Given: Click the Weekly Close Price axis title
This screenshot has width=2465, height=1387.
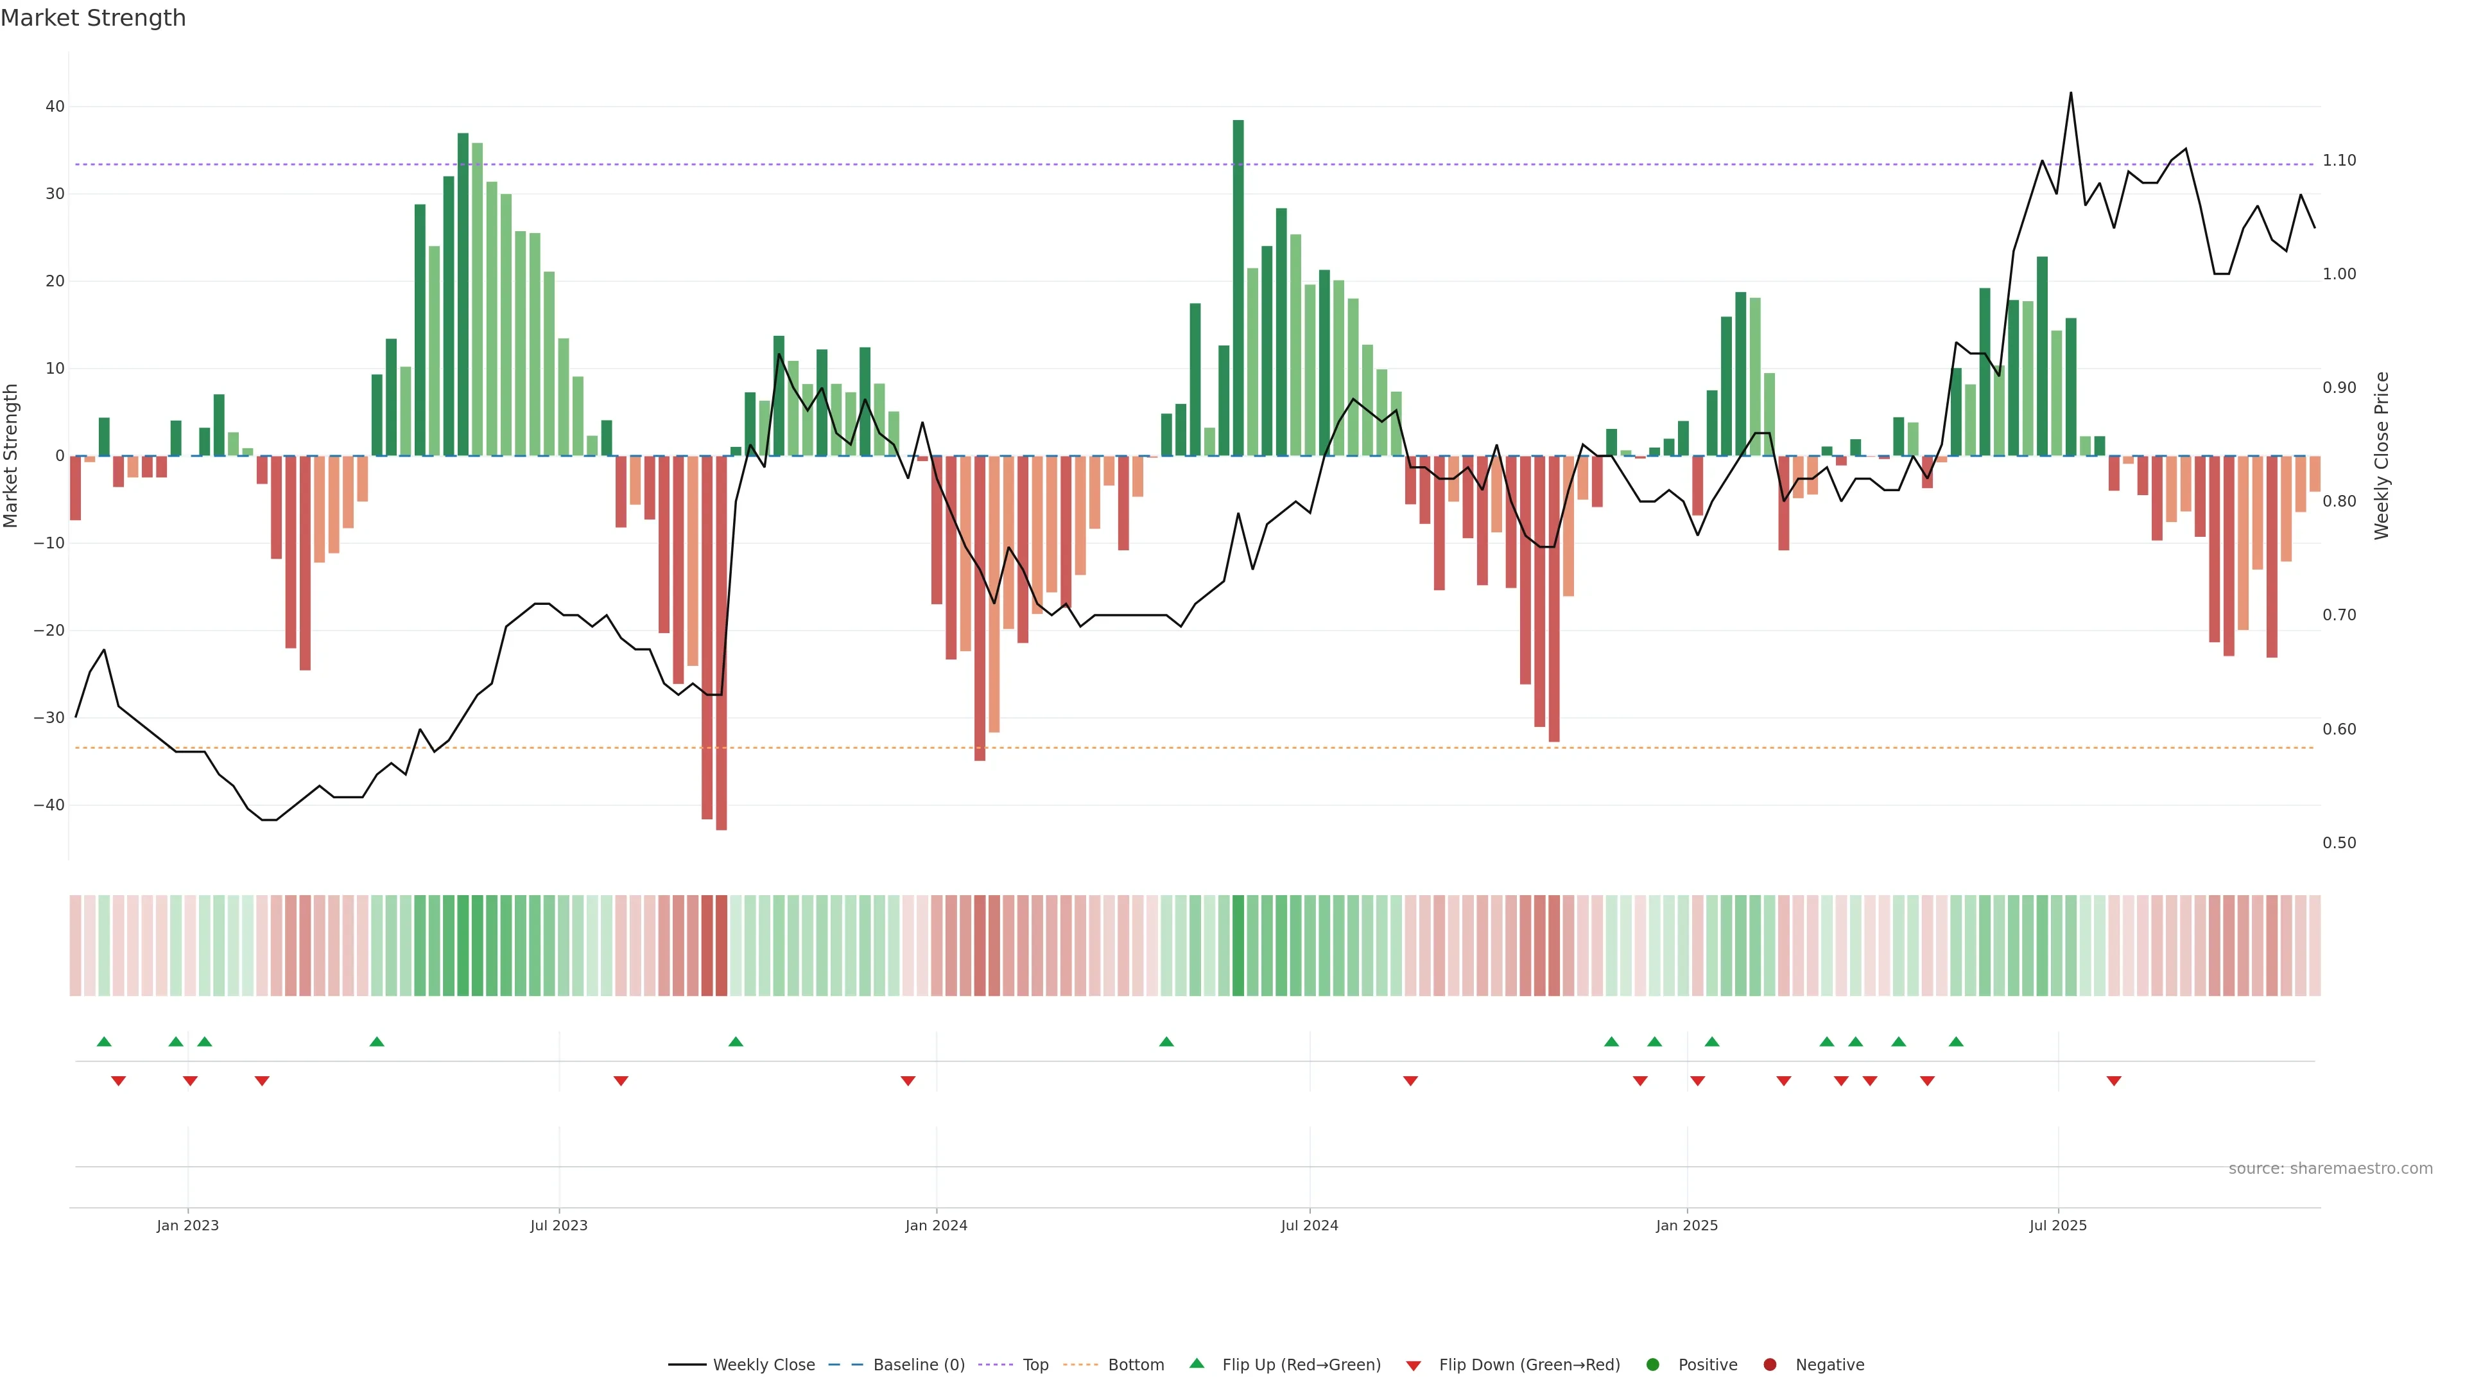Looking at the screenshot, I should pos(2382,456).
